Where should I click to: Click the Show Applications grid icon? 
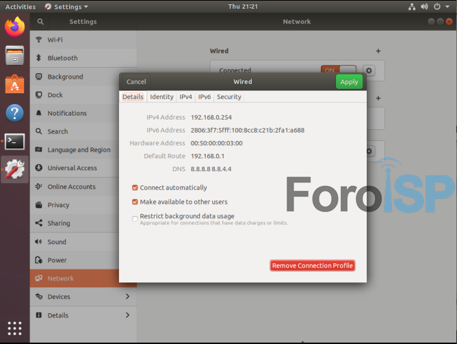click(x=14, y=327)
